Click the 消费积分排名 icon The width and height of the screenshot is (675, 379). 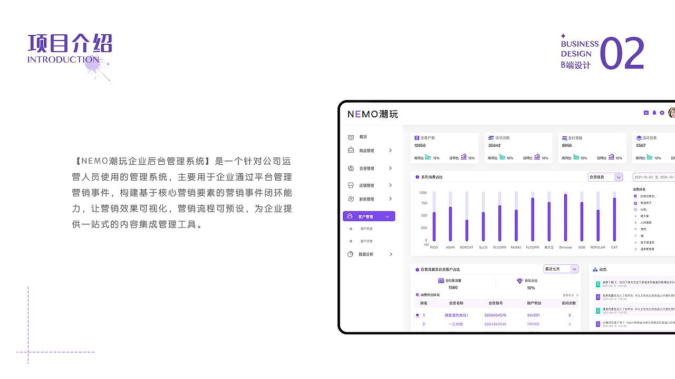(418, 295)
